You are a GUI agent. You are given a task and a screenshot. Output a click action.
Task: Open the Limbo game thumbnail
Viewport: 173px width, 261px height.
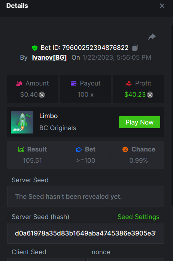pyautogui.click(x=22, y=122)
